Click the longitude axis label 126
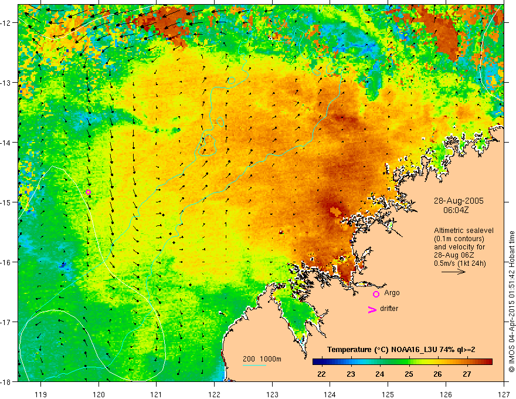 446,394
